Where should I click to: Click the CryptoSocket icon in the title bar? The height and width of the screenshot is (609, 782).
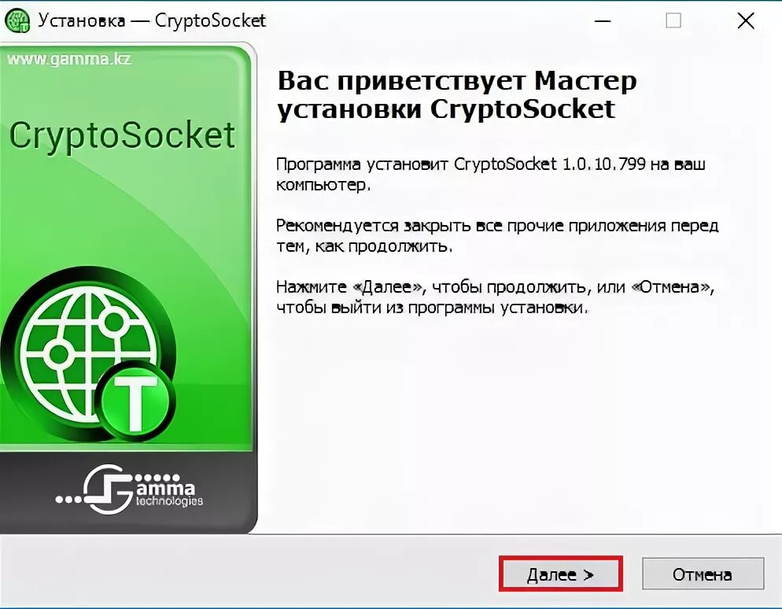pyautogui.click(x=17, y=21)
